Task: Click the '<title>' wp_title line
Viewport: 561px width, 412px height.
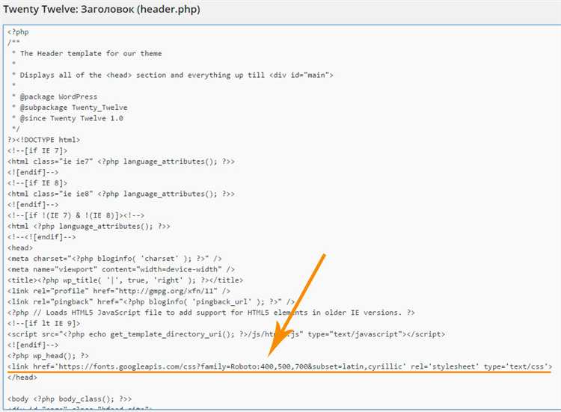Action: [125, 280]
